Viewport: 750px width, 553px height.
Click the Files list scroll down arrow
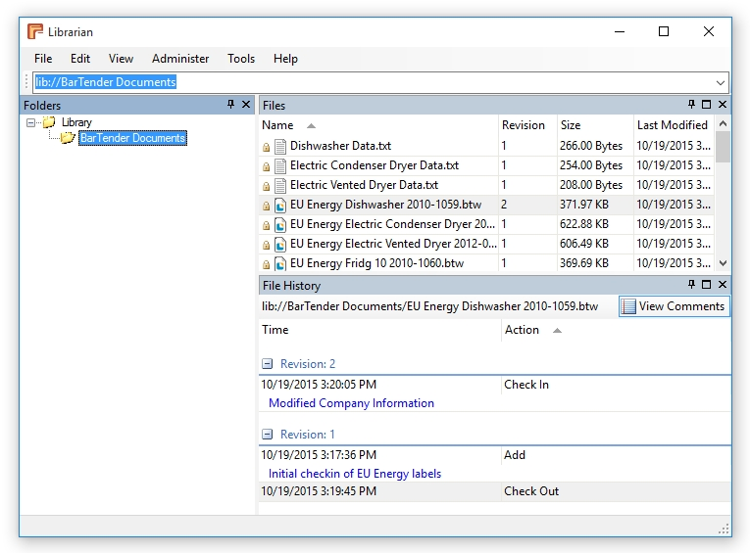[723, 263]
